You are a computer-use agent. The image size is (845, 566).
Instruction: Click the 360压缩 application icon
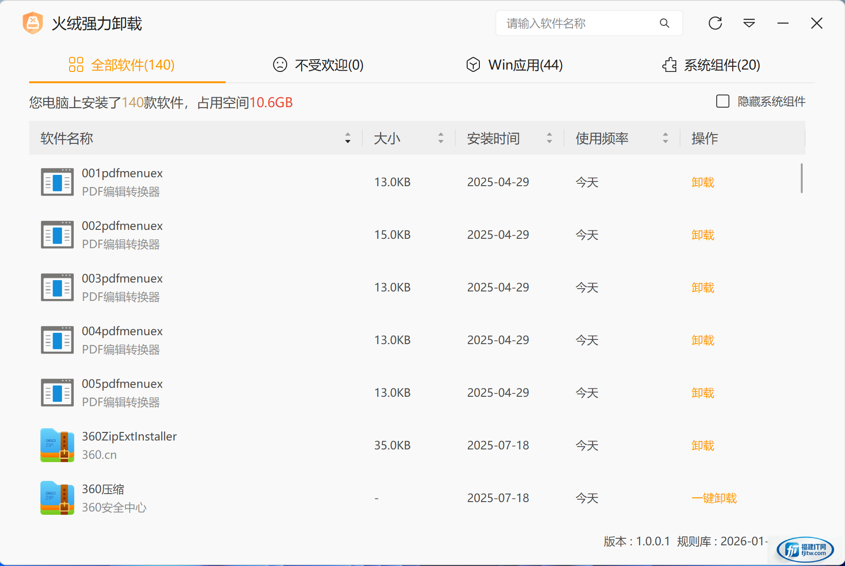pos(57,498)
